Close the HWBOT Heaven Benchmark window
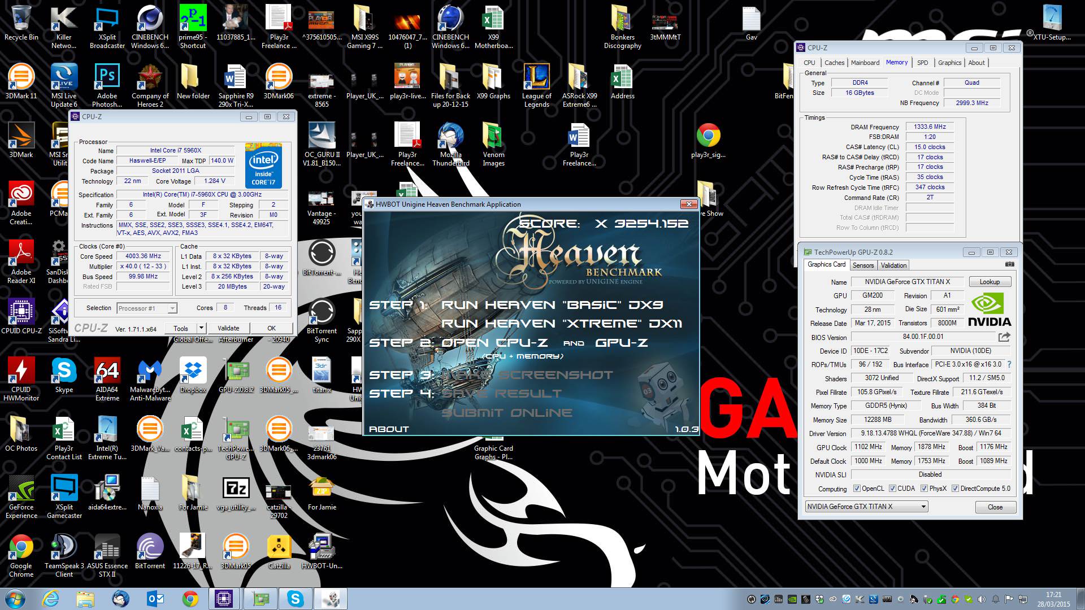Screen dimensions: 1085x610 (x=688, y=204)
